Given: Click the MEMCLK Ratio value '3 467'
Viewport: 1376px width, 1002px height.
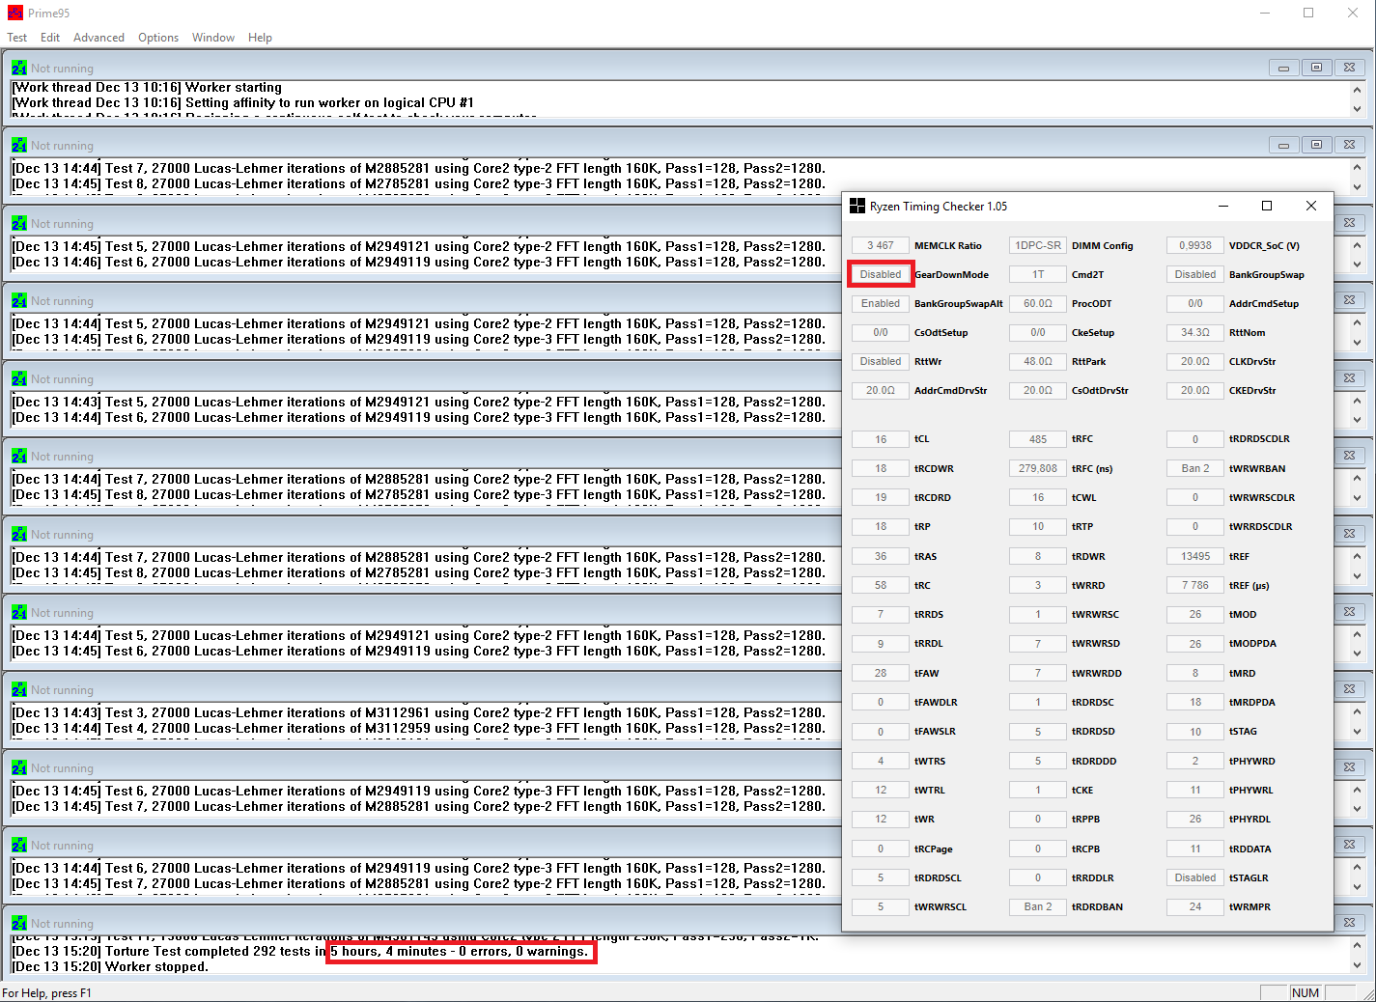Looking at the screenshot, I should click(881, 245).
